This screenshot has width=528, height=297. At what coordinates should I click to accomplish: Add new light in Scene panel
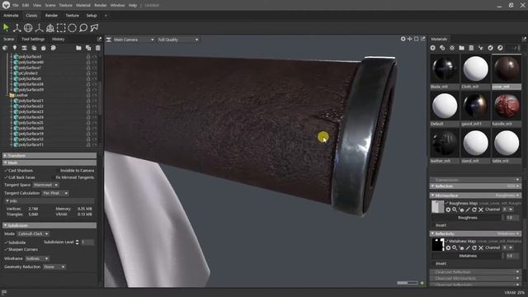[15, 48]
